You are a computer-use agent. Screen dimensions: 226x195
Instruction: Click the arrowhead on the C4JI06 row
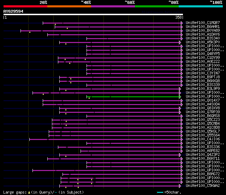tap(182, 139)
